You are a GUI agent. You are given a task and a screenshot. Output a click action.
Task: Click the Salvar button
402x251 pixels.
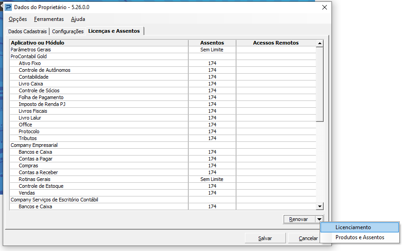(x=265, y=238)
